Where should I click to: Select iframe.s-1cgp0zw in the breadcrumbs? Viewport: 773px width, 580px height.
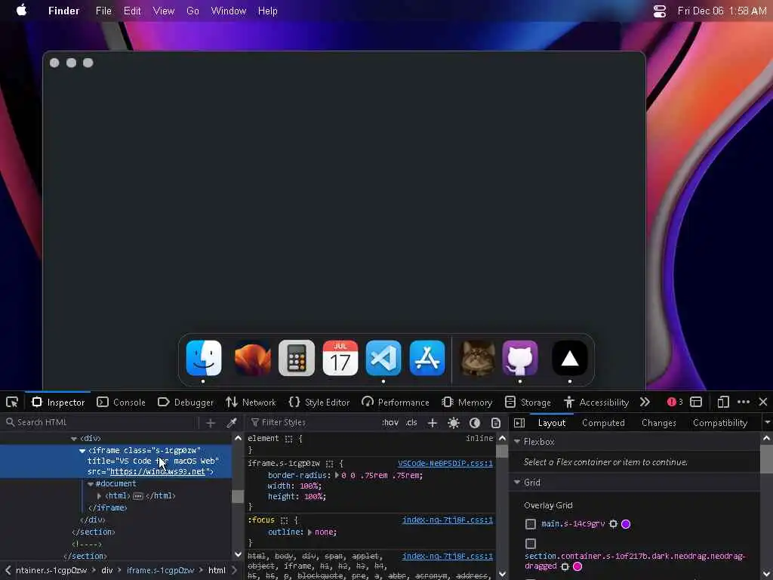(x=160, y=570)
